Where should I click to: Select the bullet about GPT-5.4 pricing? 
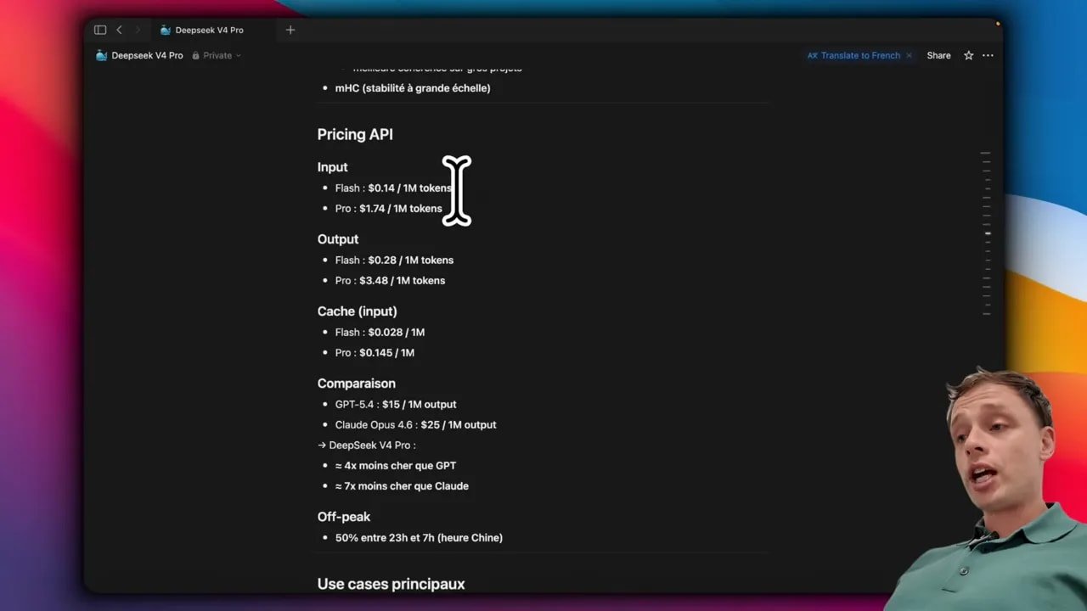tap(396, 404)
